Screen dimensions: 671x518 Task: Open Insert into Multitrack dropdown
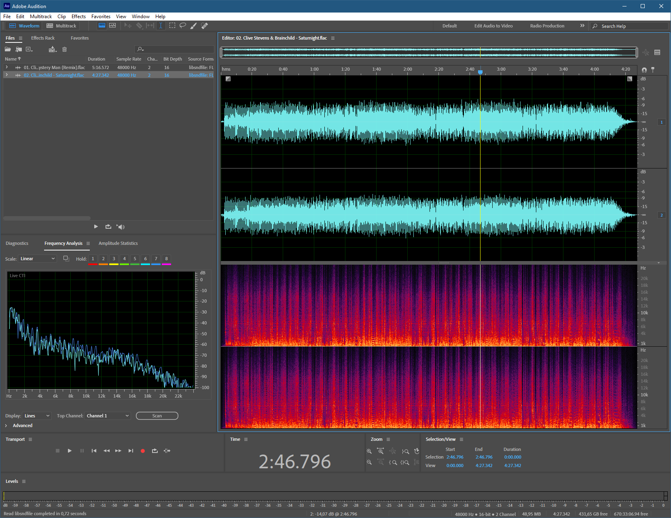click(x=53, y=49)
